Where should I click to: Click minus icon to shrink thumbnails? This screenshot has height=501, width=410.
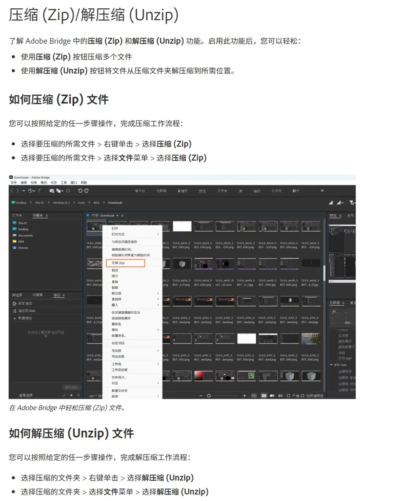(201, 396)
